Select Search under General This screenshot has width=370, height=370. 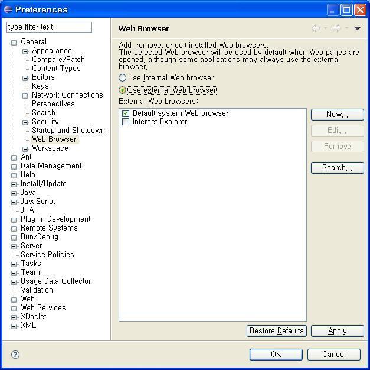(x=44, y=112)
